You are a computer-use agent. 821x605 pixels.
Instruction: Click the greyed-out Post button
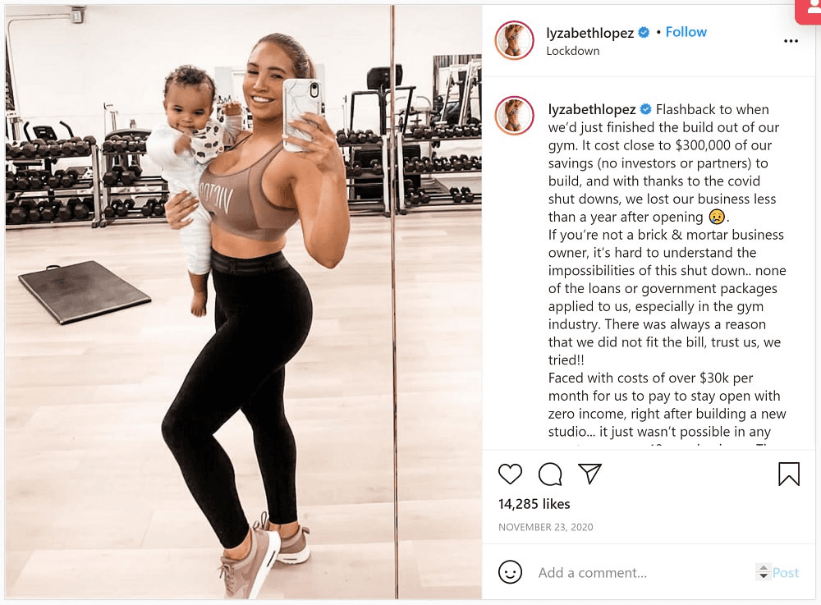click(786, 572)
